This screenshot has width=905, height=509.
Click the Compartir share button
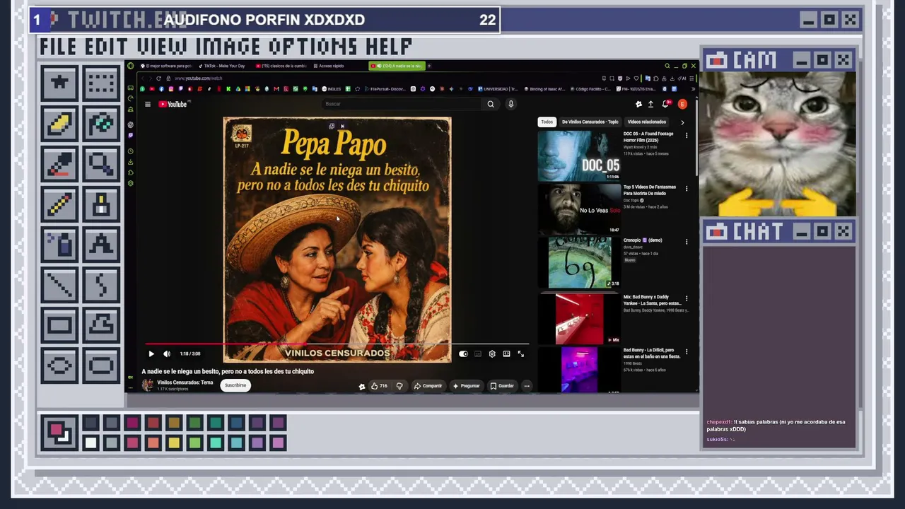(x=428, y=386)
